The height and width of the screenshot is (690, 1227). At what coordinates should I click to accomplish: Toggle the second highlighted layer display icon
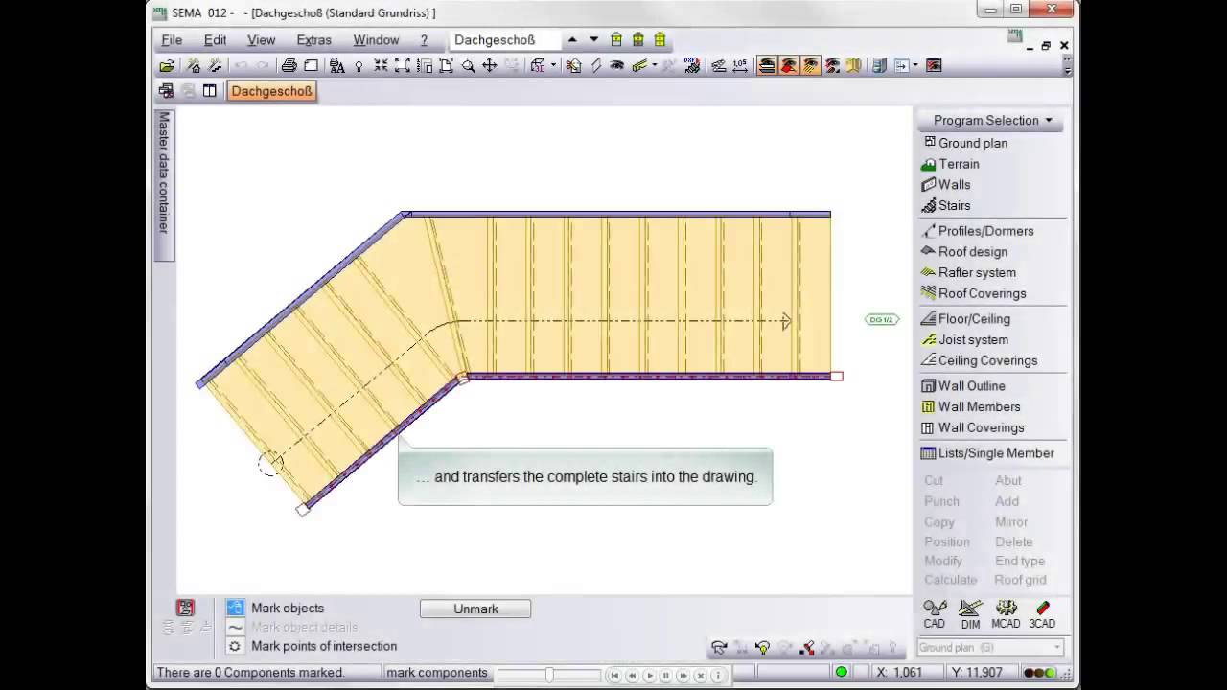pyautogui.click(x=789, y=66)
